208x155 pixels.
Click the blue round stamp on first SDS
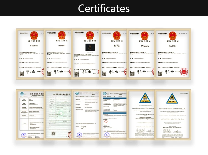(x=80, y=135)
